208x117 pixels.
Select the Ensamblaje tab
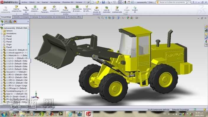pyautogui.click(x=6, y=17)
